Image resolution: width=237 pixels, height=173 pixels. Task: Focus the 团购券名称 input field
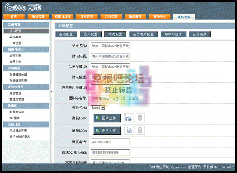(x=110, y=98)
